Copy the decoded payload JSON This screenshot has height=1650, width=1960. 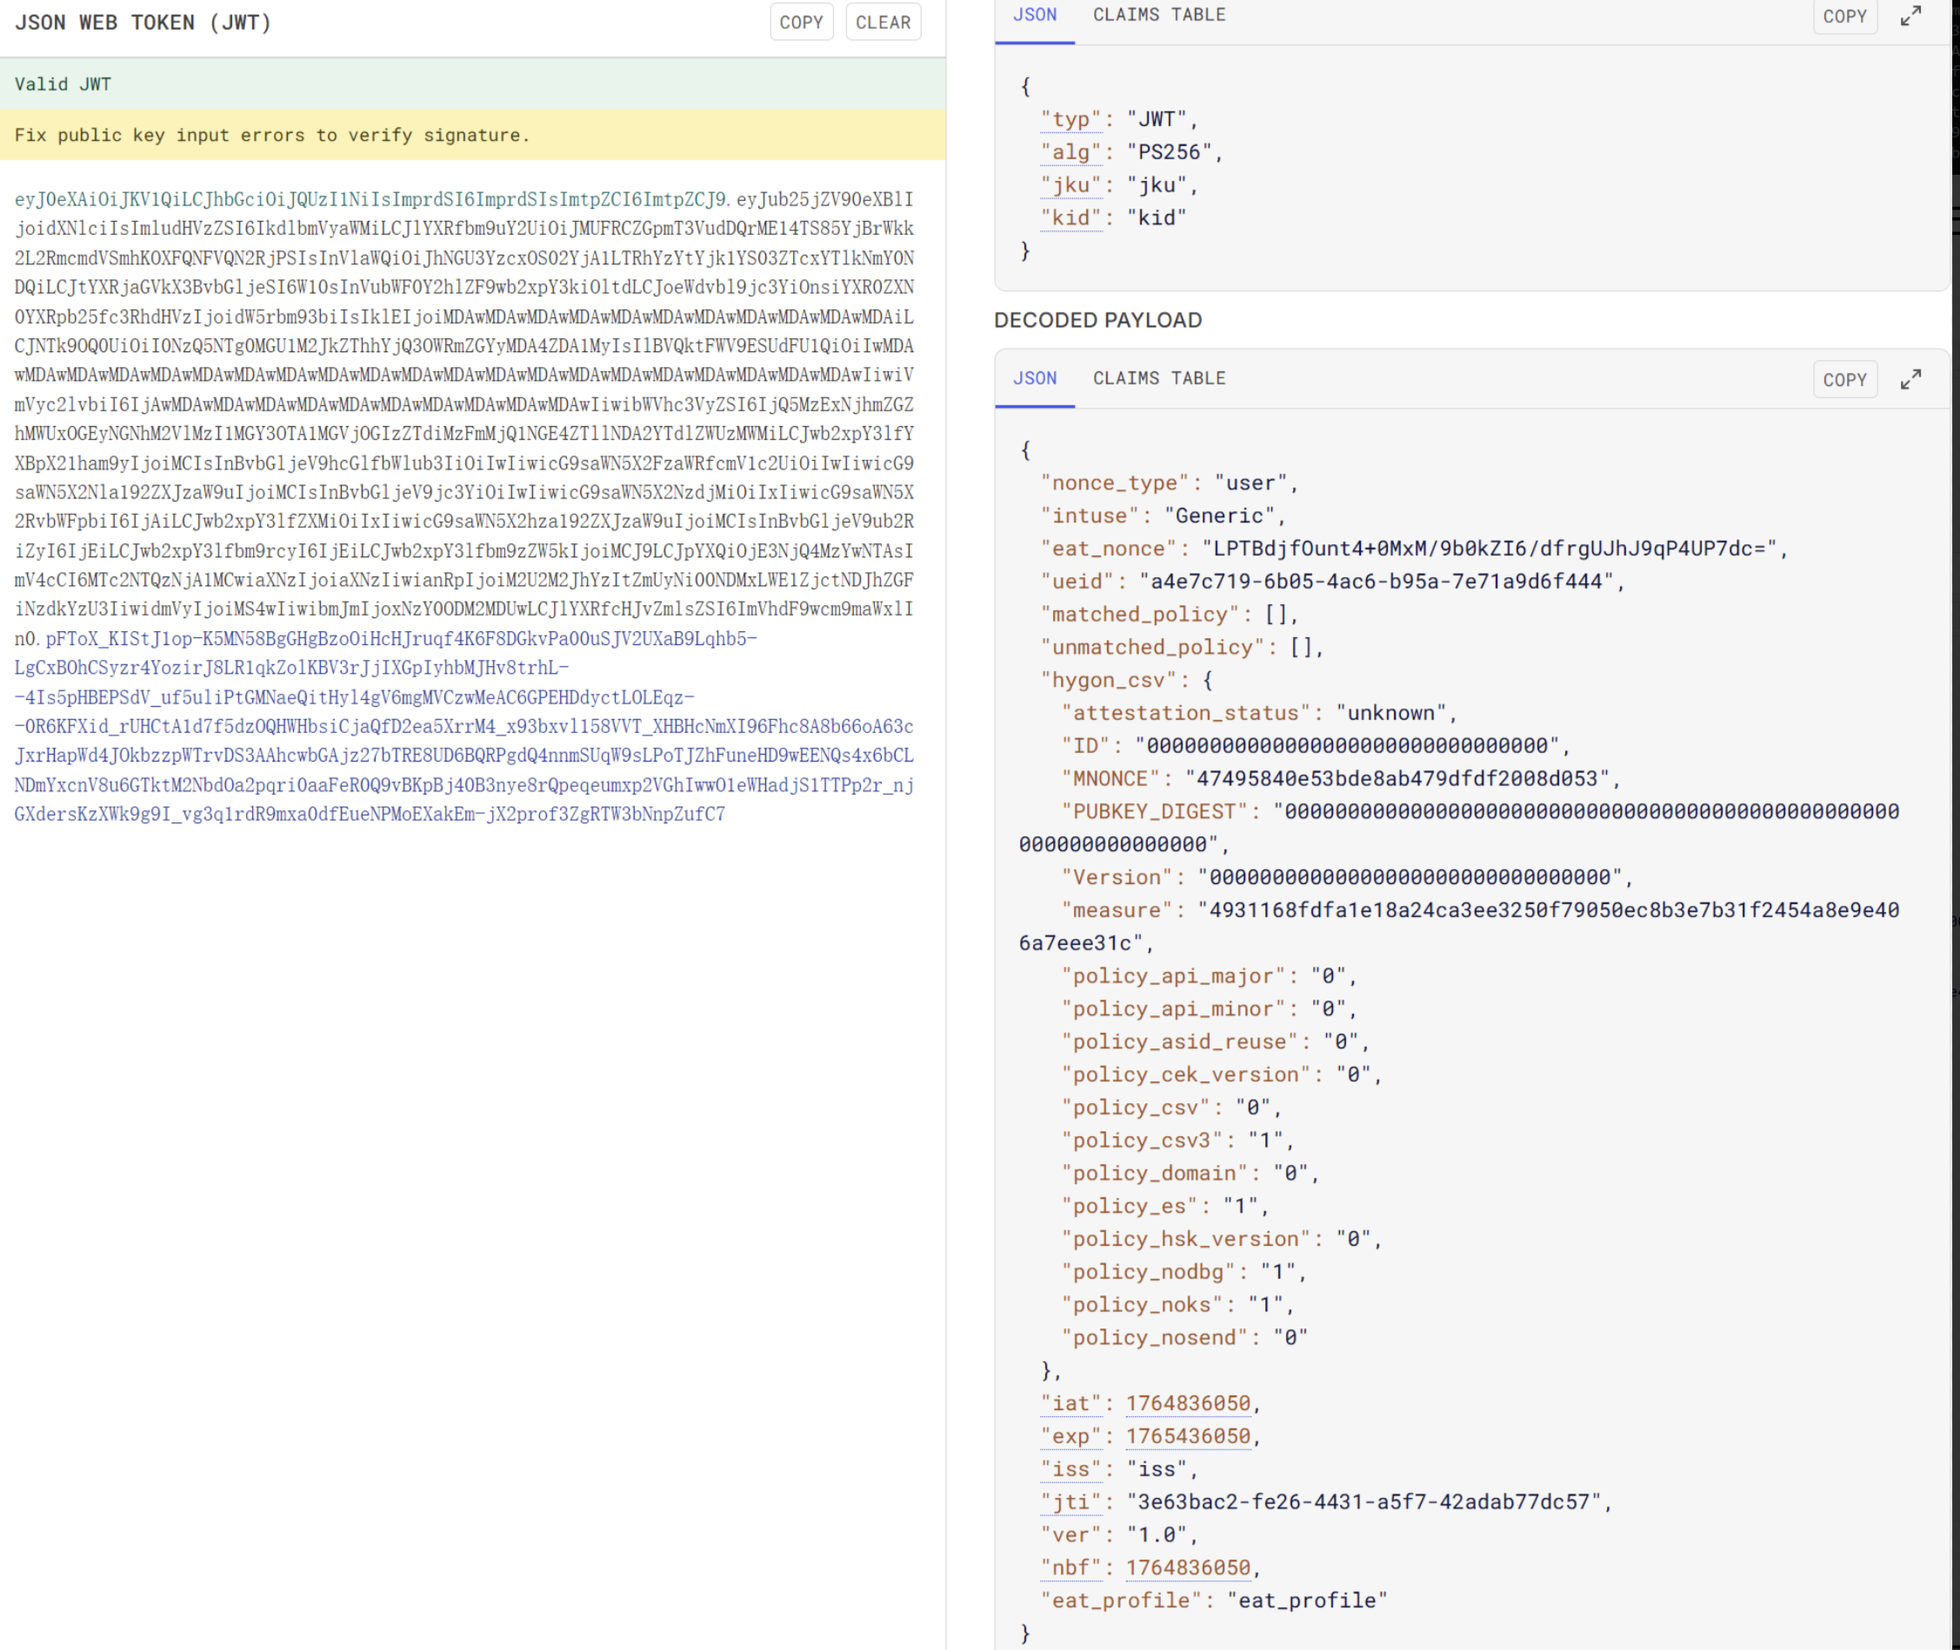click(1844, 380)
